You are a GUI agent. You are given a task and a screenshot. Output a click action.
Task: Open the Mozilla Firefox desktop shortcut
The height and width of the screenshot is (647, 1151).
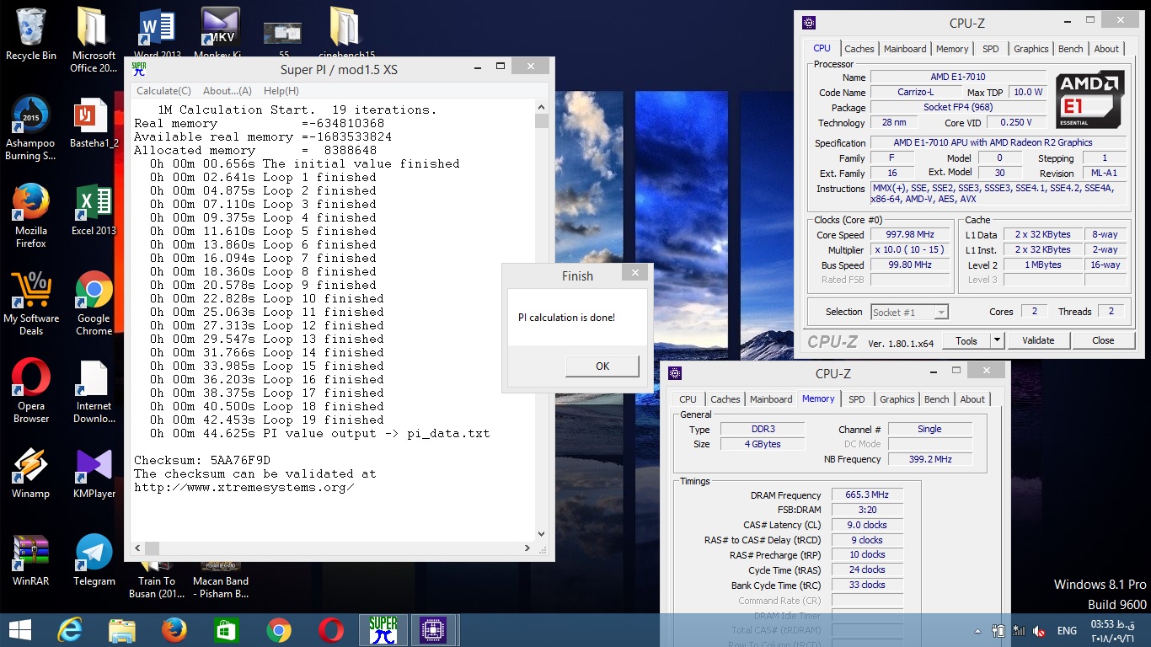click(31, 216)
